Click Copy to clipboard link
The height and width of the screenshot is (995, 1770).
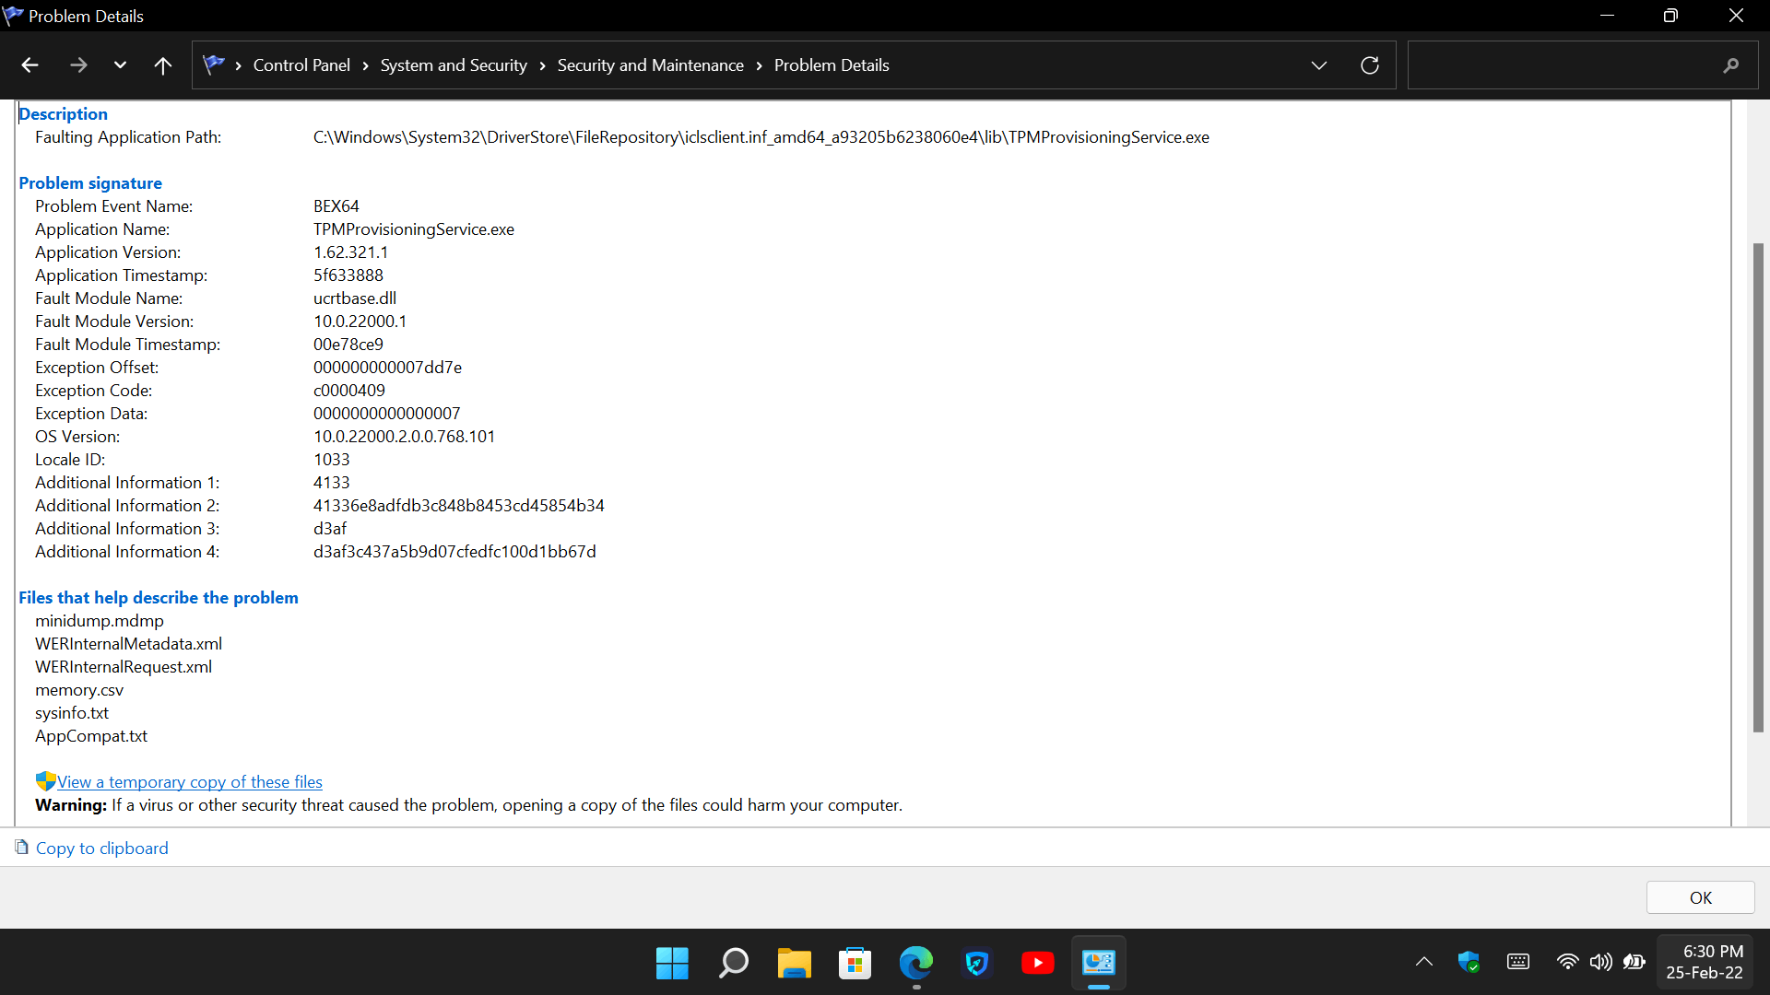click(101, 849)
